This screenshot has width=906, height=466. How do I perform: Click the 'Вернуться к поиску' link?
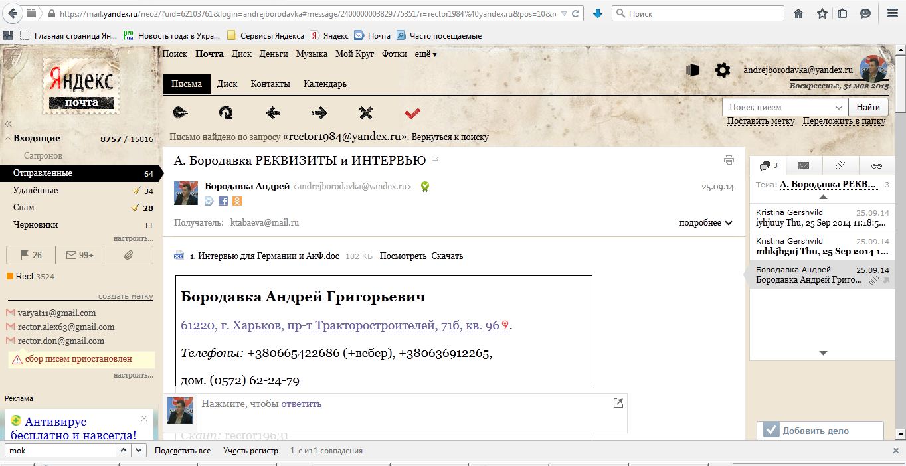tap(450, 137)
